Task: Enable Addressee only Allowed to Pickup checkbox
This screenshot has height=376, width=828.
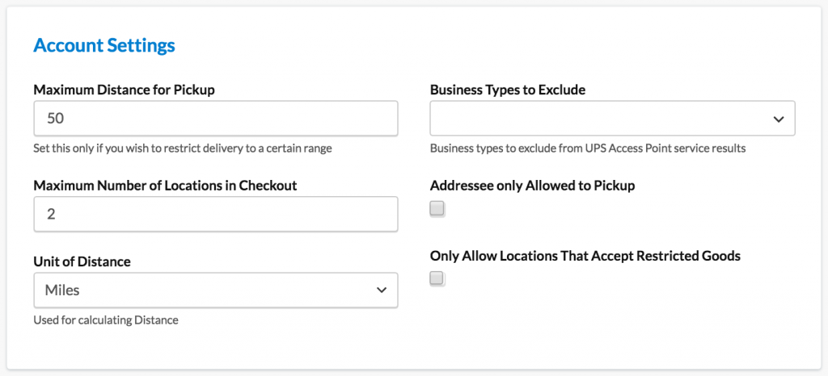Action: pyautogui.click(x=437, y=210)
